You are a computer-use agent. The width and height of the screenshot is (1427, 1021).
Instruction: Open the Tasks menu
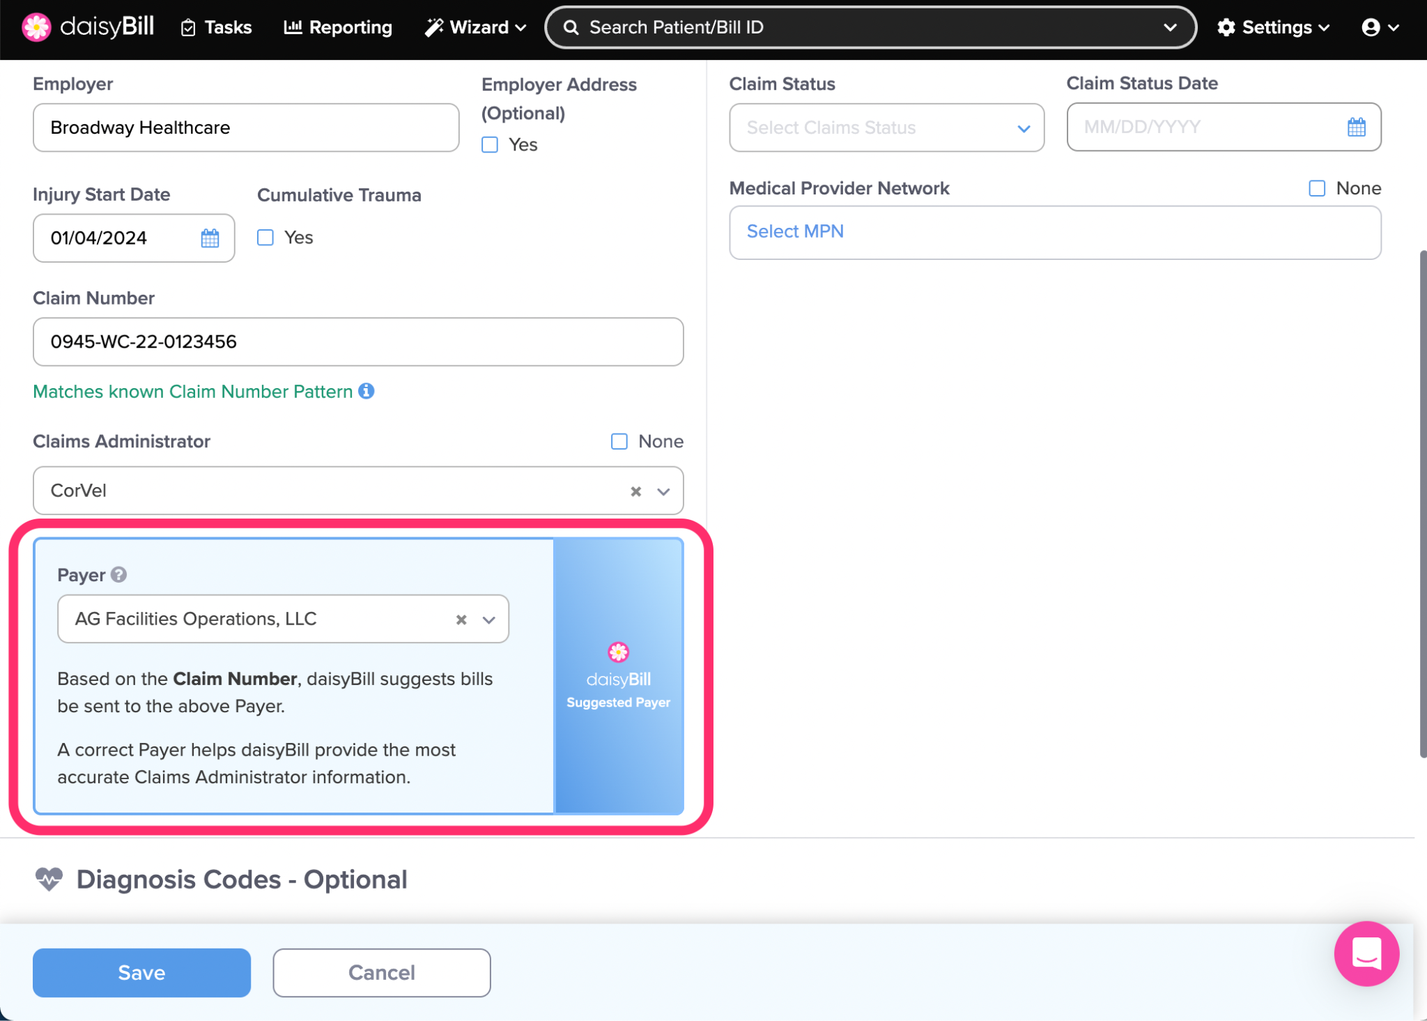217,27
